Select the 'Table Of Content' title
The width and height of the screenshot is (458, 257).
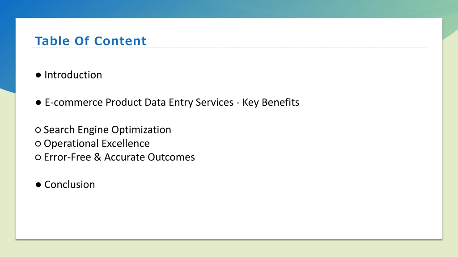pyautogui.click(x=90, y=41)
